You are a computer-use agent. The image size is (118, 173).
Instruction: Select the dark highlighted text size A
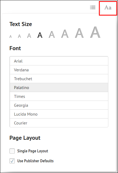coord(40,35)
